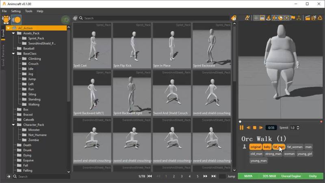Click the edit pencil icon in preview toolbar
325x183 pixels.
314,18
